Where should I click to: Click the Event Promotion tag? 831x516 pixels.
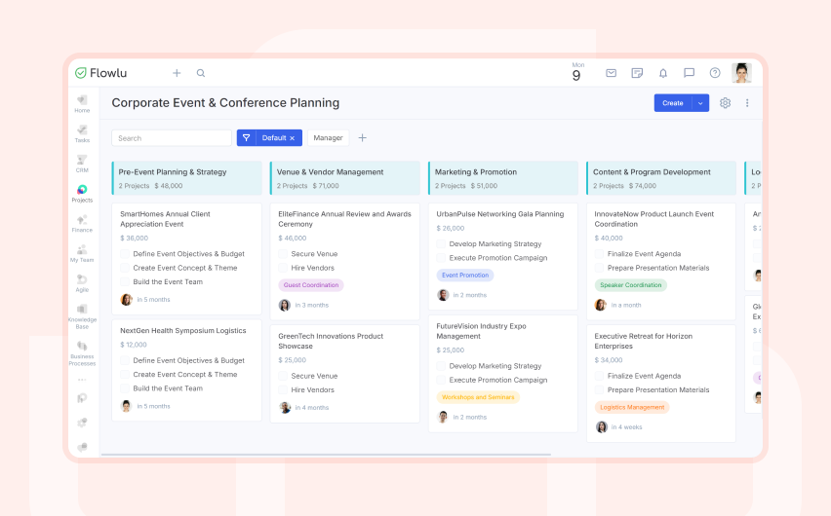pos(465,276)
